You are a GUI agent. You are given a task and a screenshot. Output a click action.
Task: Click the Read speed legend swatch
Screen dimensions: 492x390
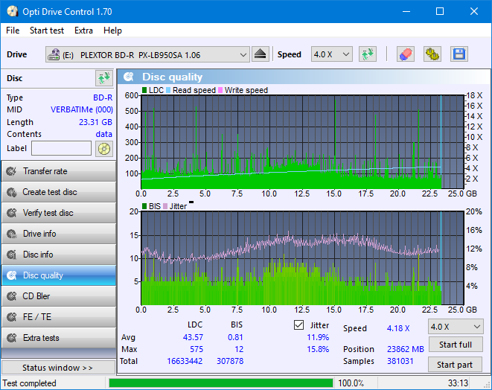[x=168, y=90]
